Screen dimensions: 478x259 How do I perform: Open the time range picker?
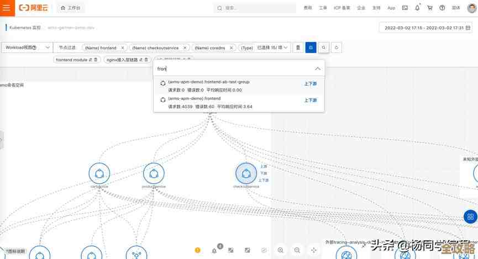(x=426, y=28)
